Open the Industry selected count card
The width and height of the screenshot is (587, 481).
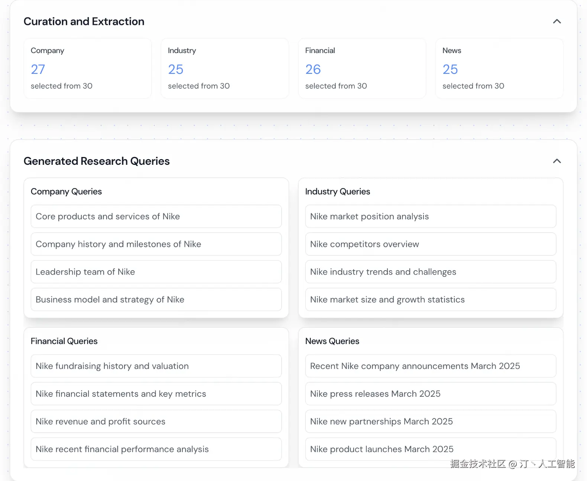click(224, 68)
